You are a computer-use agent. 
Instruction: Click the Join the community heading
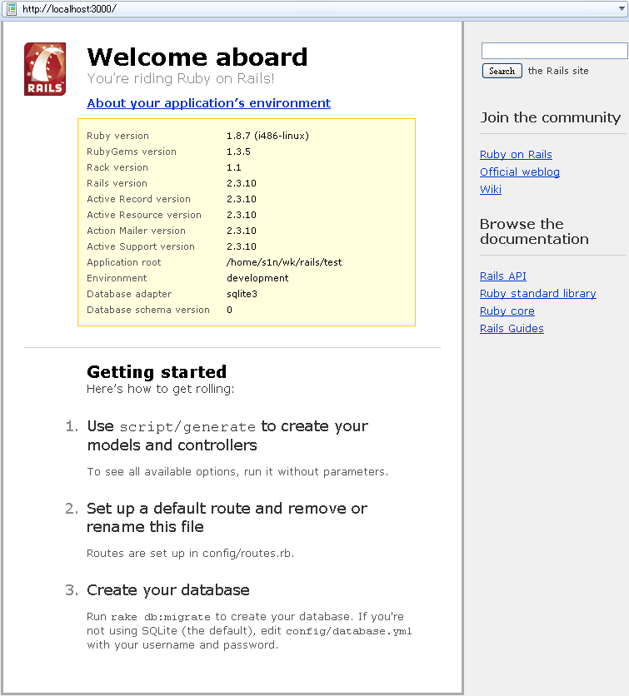click(x=550, y=117)
